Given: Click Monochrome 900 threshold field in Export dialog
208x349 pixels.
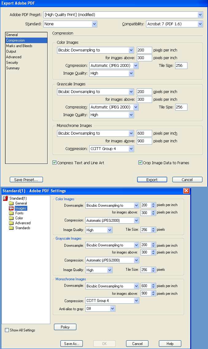Looking at the screenshot, I should tap(144, 141).
